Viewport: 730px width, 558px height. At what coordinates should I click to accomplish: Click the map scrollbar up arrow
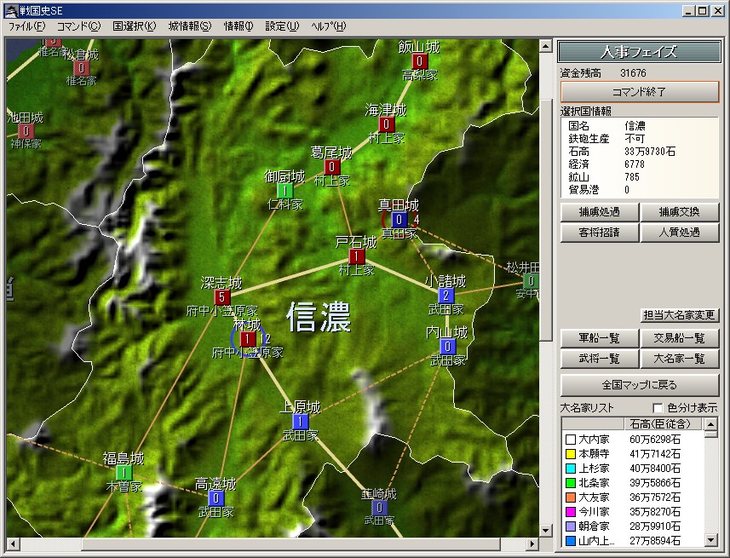click(545, 46)
